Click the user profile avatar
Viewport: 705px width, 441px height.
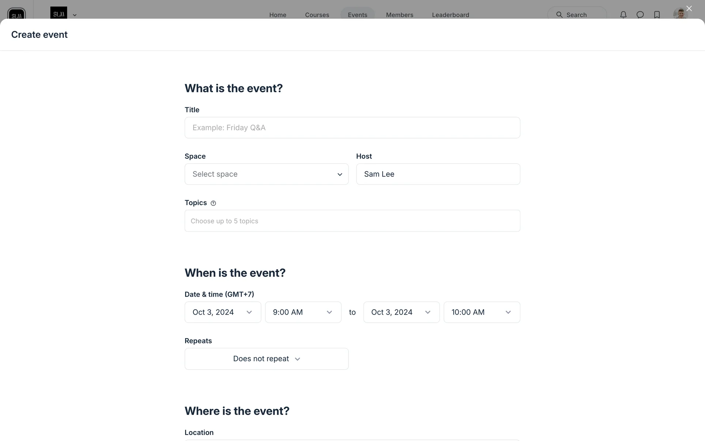680,14
